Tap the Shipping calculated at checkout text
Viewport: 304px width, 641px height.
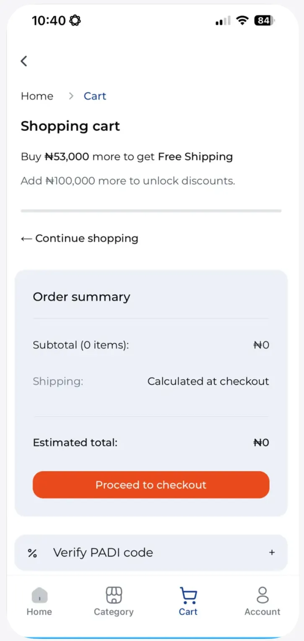pyautogui.click(x=208, y=381)
